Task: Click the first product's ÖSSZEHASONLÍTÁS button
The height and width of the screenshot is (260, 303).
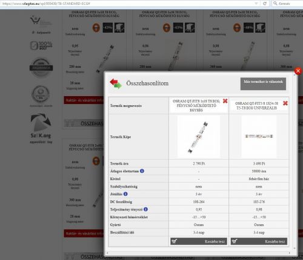Action: coord(84,123)
